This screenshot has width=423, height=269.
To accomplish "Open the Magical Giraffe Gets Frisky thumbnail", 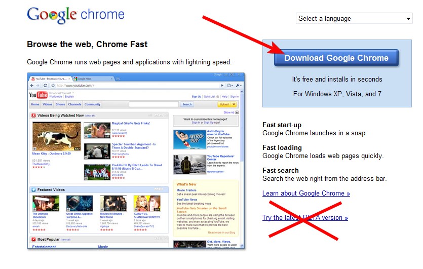I will tap(97, 130).
